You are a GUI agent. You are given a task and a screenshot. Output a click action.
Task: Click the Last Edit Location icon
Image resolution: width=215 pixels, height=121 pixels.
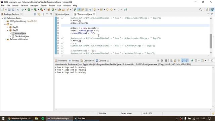click(x=108, y=10)
